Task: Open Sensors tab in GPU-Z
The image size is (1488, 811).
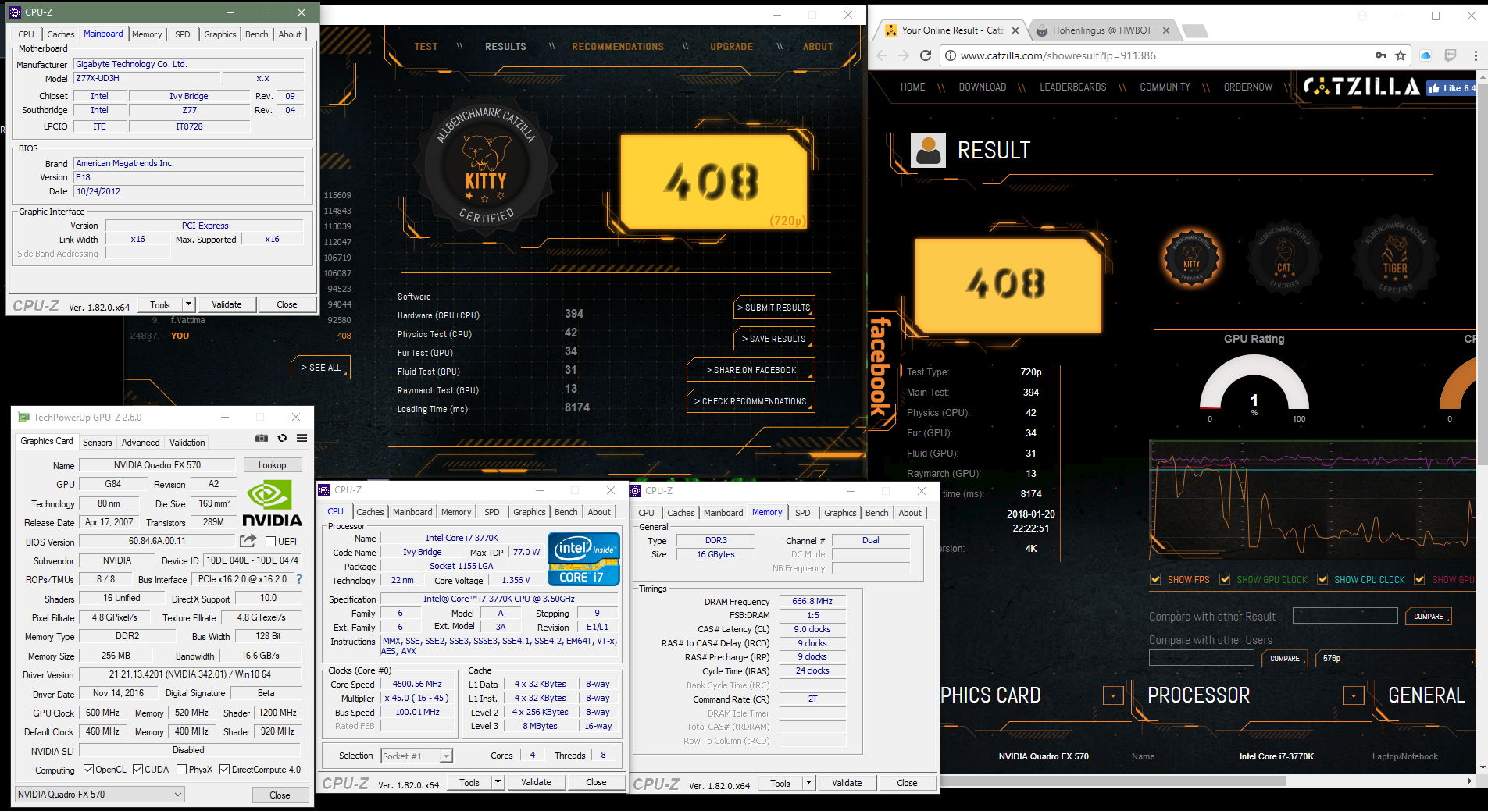Action: (98, 443)
